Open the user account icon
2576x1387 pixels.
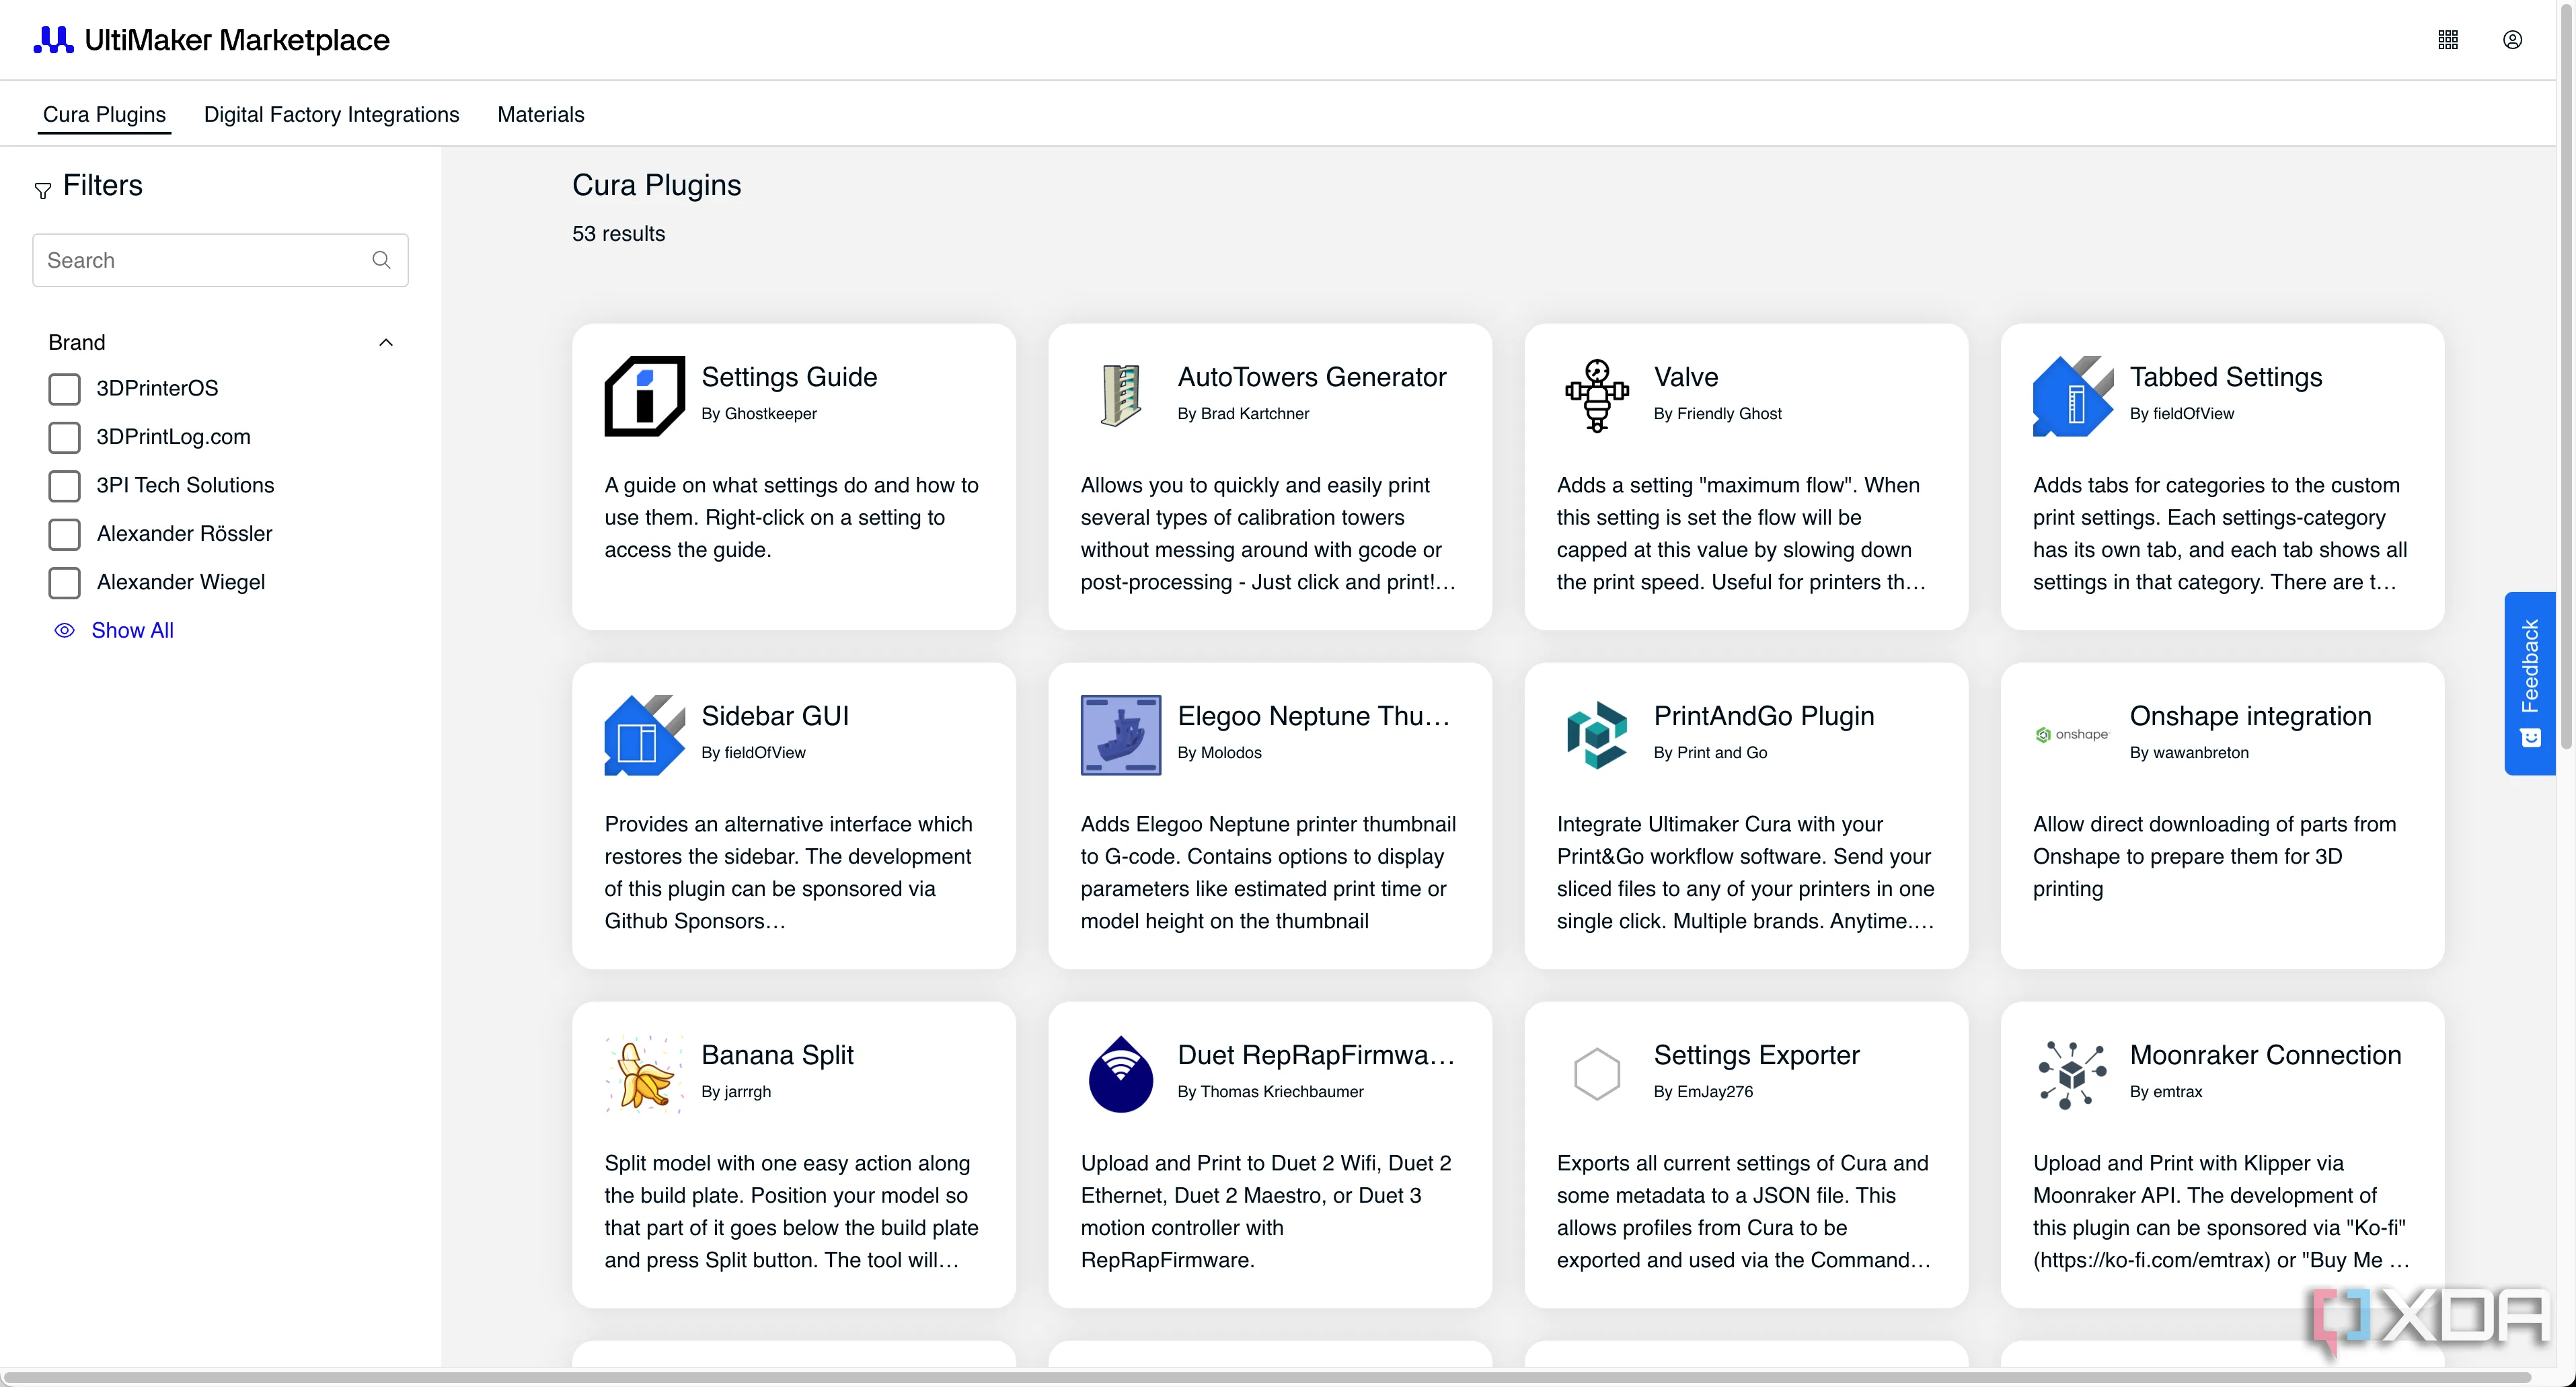click(x=2512, y=40)
